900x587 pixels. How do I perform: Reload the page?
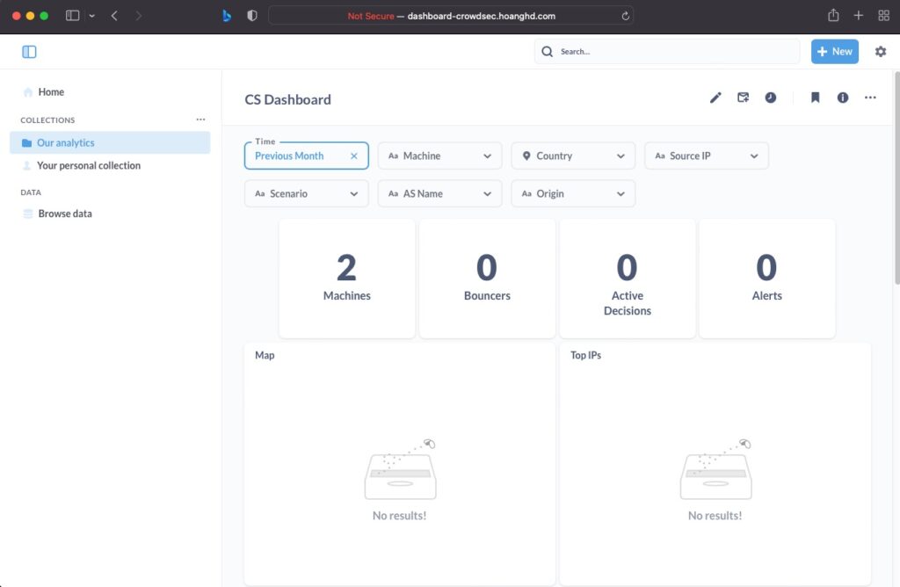click(625, 16)
